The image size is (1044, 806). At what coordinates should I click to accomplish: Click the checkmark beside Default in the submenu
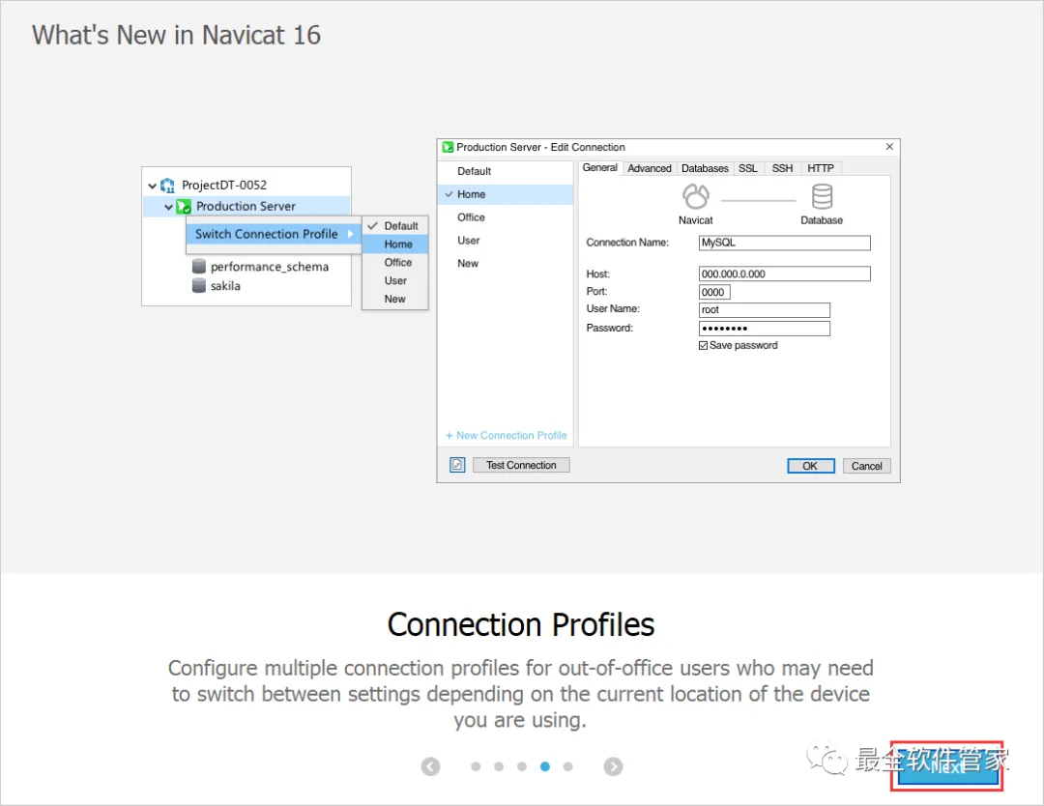tap(372, 225)
